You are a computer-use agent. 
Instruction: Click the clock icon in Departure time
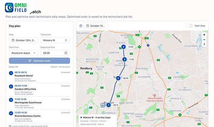66,53
